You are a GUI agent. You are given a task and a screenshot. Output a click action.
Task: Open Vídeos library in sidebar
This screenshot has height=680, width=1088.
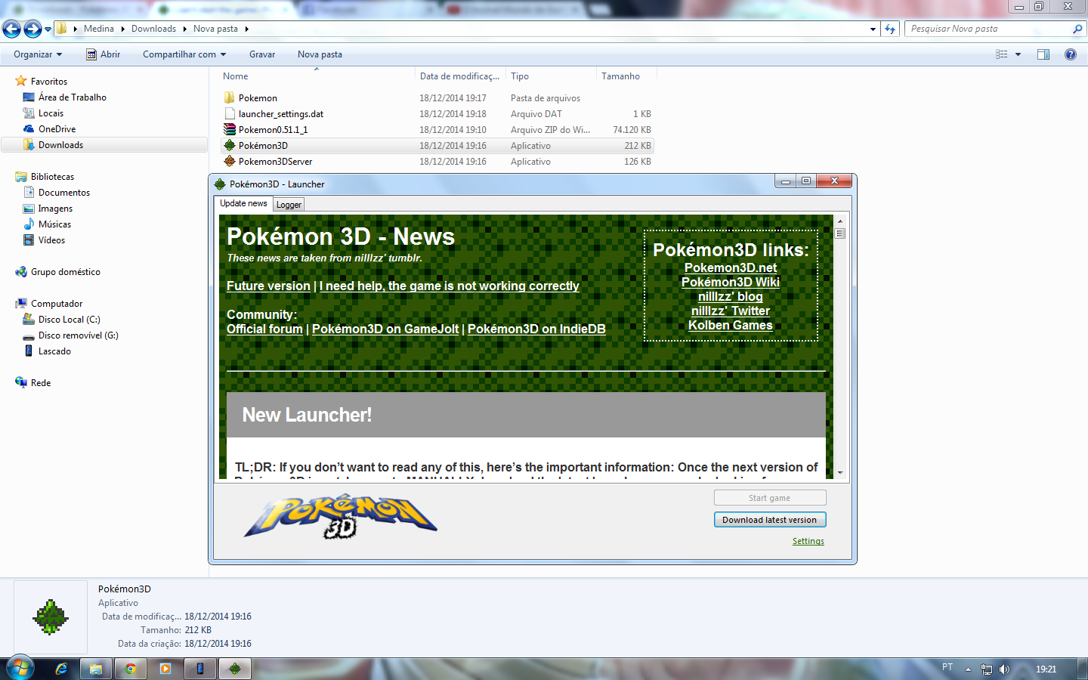51,240
